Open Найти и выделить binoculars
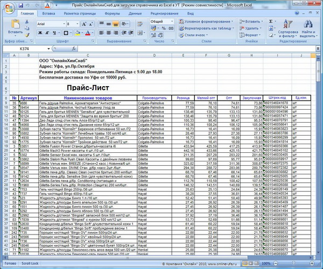 point(308,29)
